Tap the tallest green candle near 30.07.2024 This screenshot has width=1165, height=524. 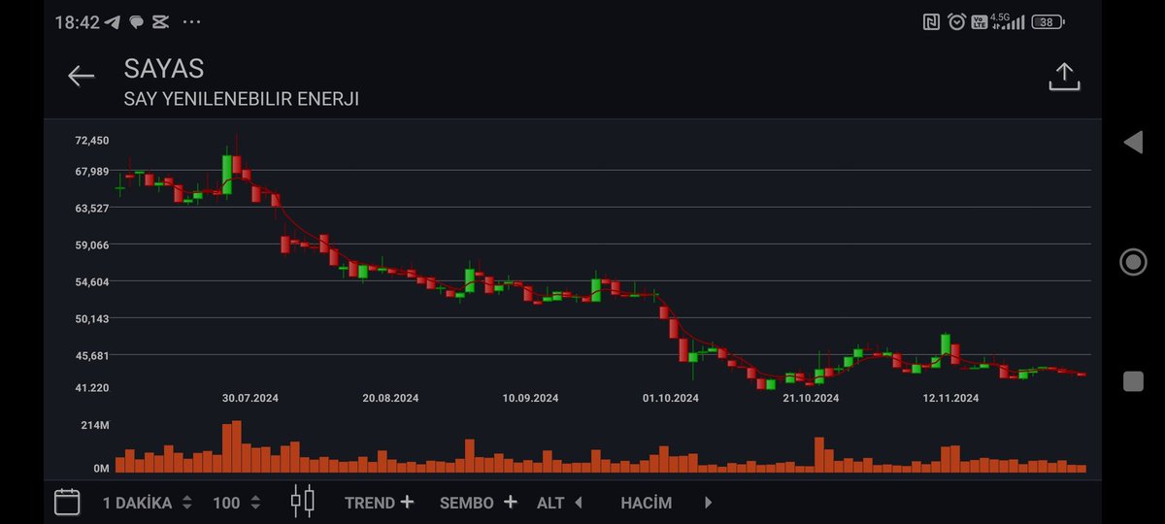pos(226,174)
